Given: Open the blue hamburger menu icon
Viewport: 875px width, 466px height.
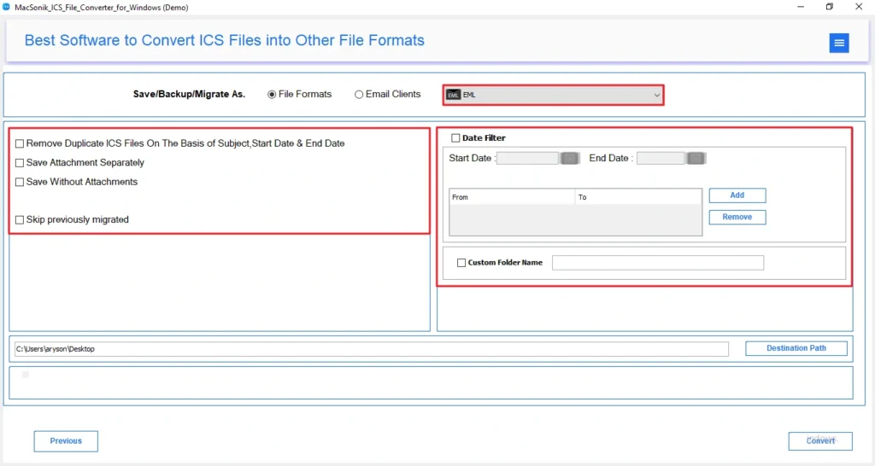Looking at the screenshot, I should click(839, 44).
